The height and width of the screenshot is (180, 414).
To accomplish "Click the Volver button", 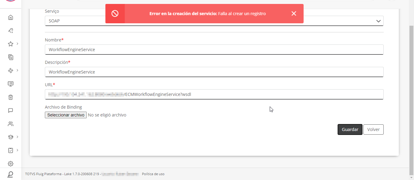I will (x=373, y=129).
